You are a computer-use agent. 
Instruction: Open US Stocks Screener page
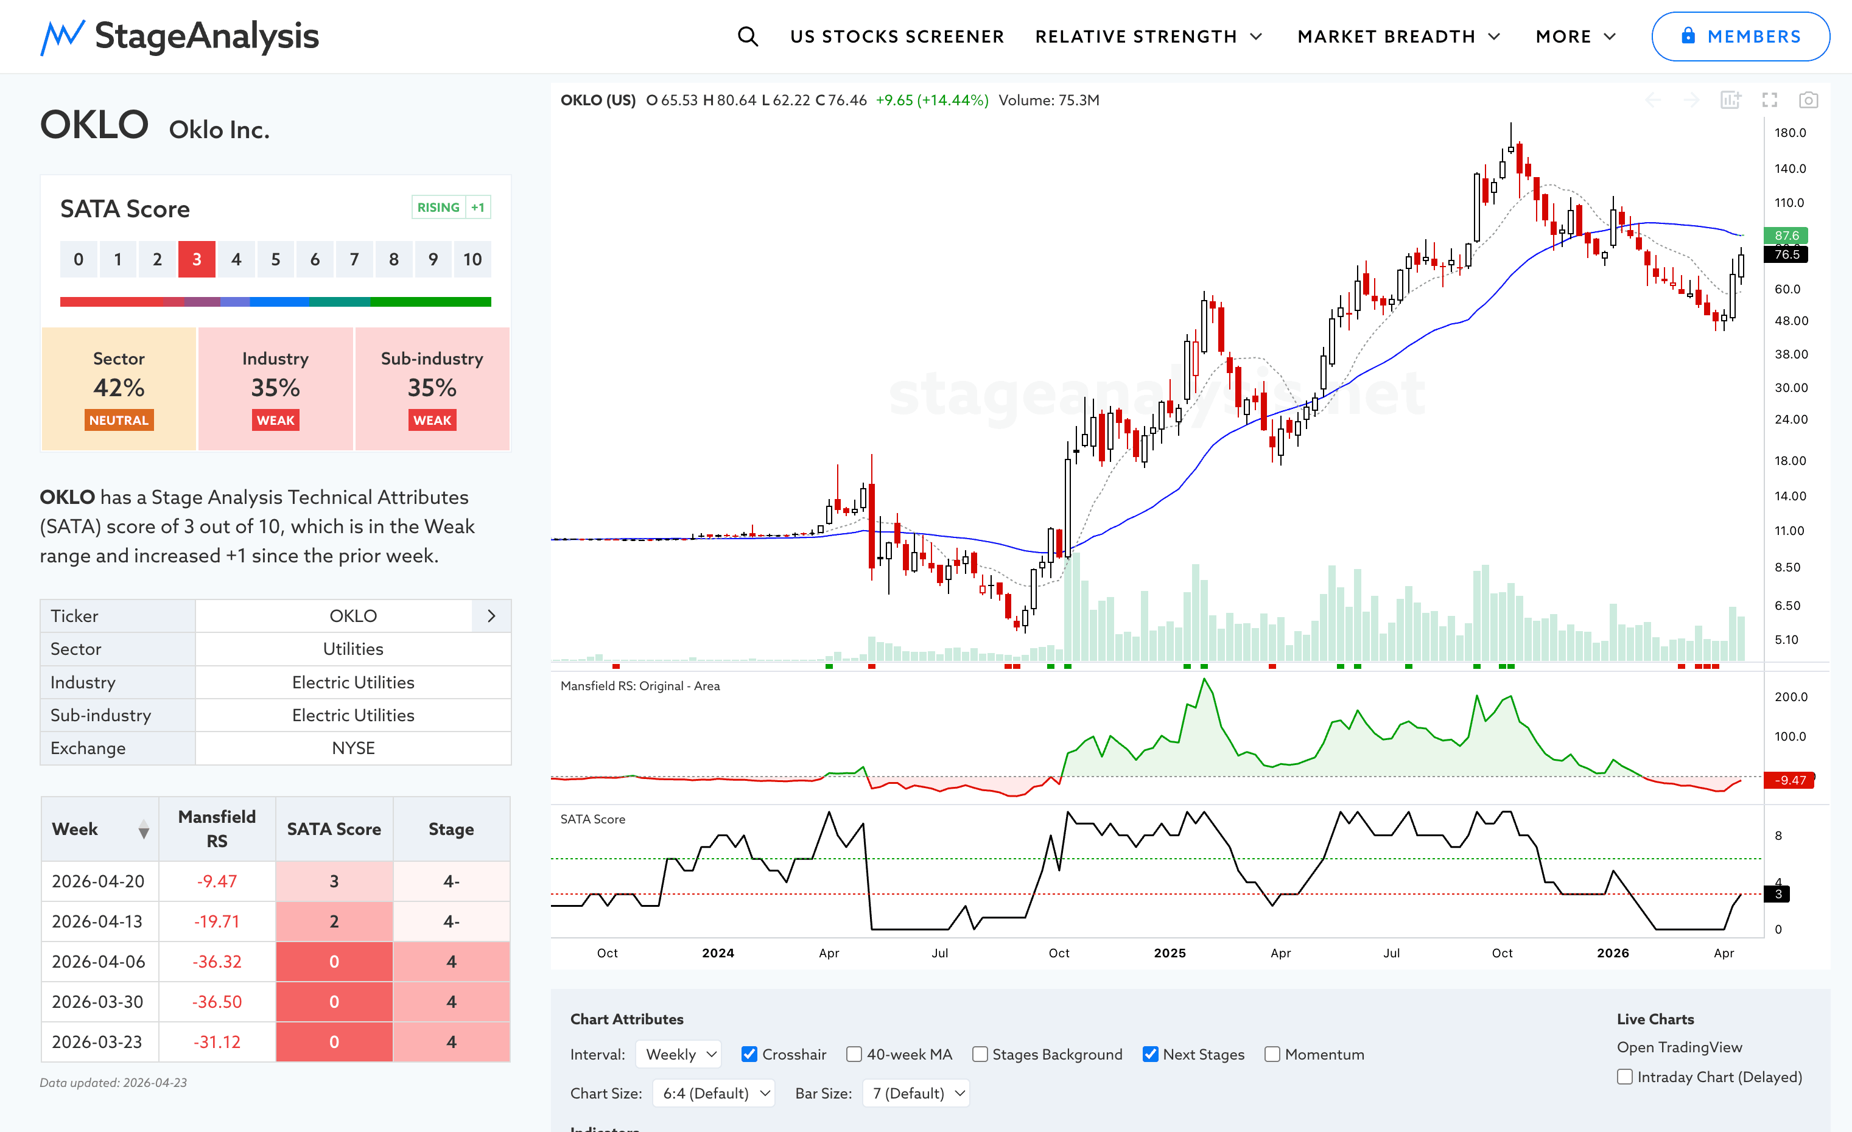(x=897, y=36)
